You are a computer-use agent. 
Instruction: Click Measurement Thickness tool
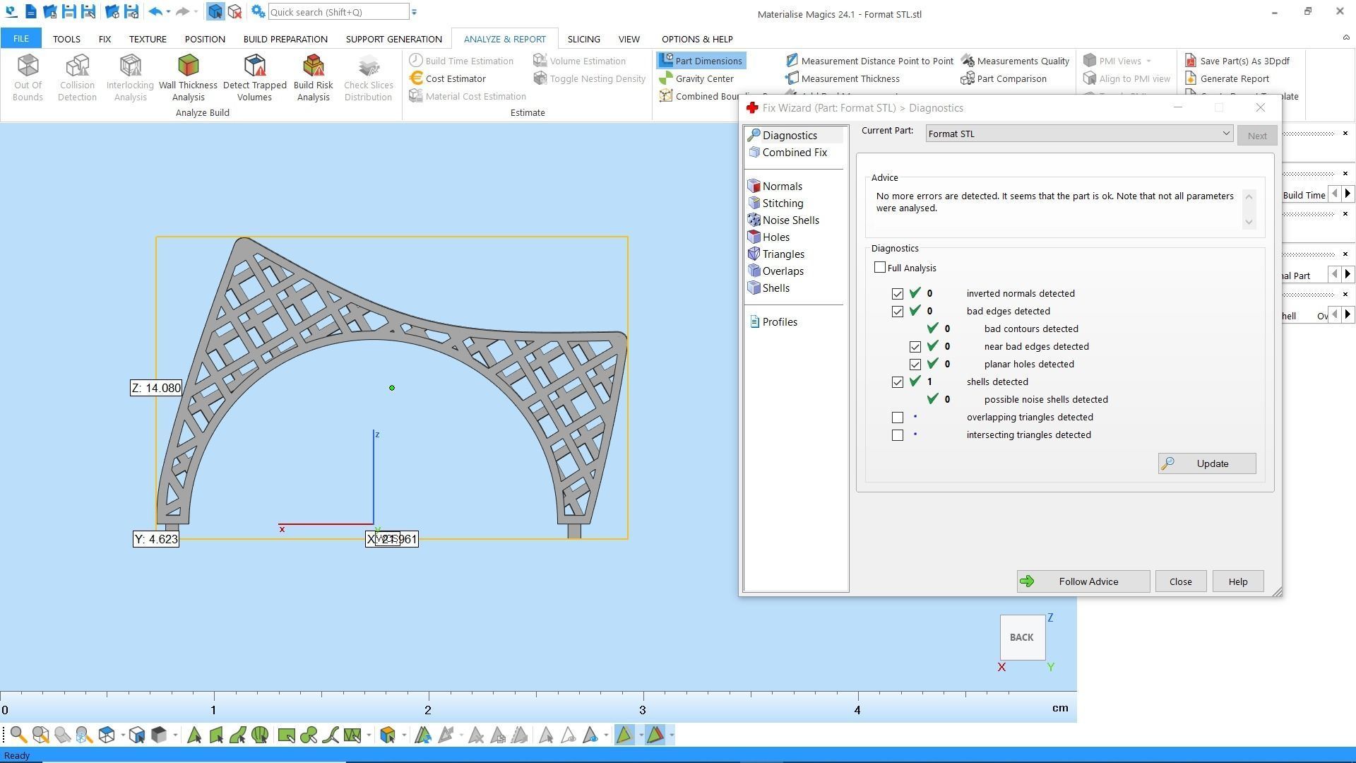[x=850, y=78]
